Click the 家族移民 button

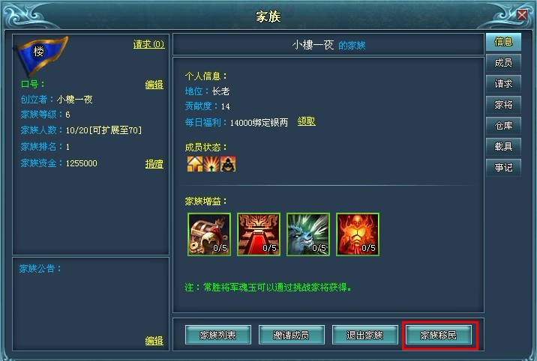(x=438, y=335)
